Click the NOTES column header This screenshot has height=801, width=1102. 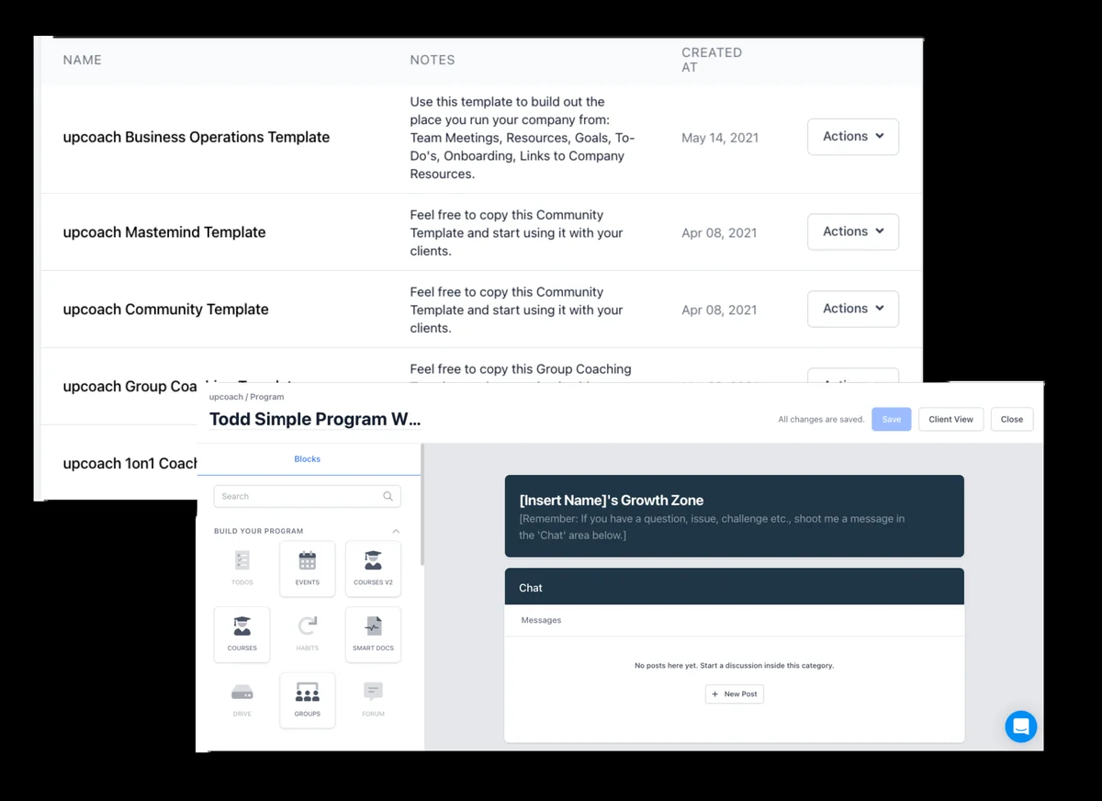[433, 60]
